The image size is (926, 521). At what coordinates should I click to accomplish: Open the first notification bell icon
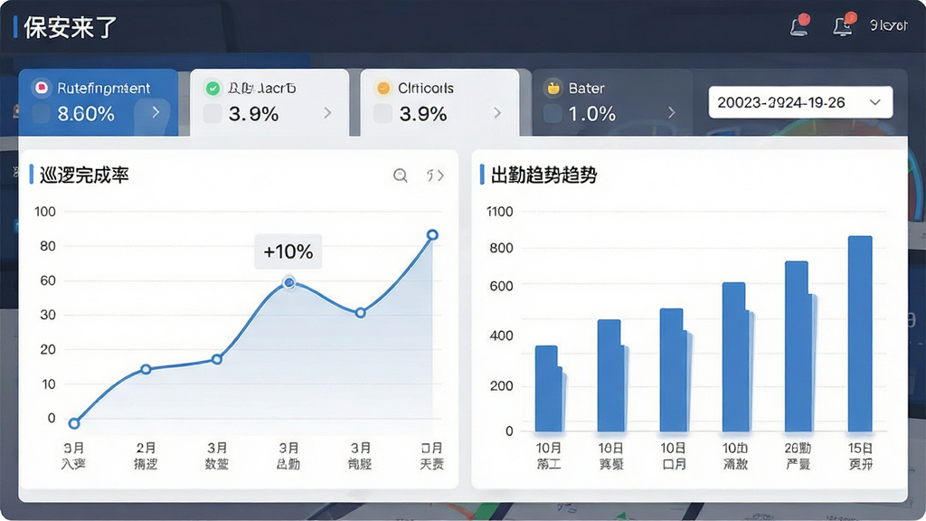[799, 25]
